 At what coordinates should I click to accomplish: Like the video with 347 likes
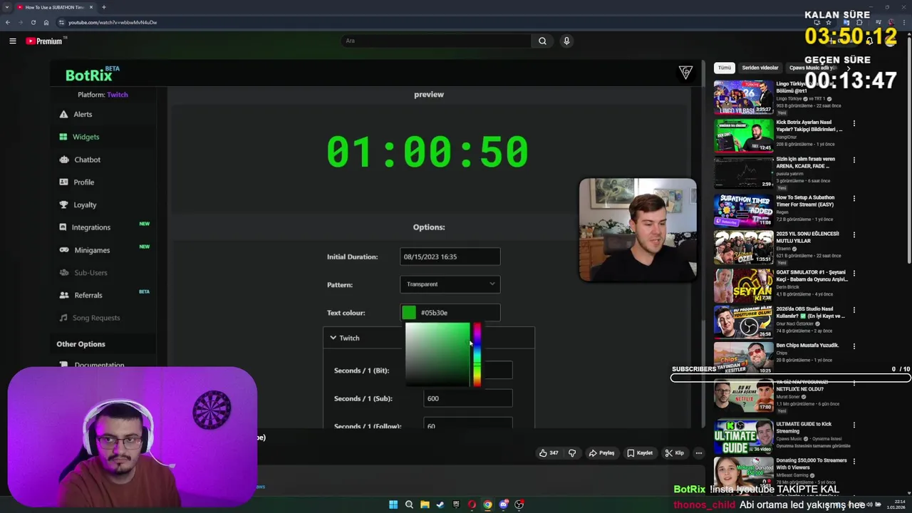coord(548,452)
